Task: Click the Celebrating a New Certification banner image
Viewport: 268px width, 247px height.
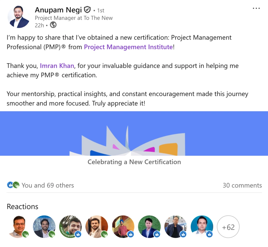Action: tap(134, 134)
